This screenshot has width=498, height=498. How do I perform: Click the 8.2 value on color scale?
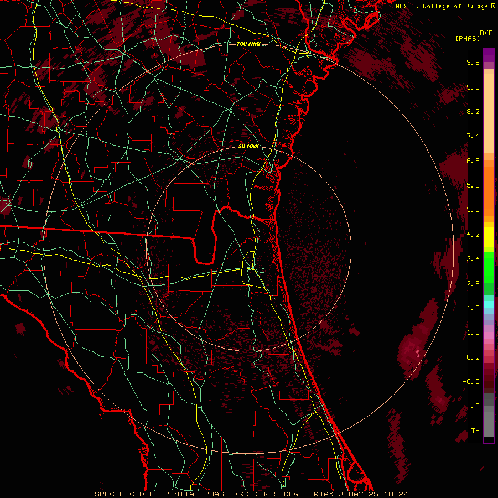[x=473, y=111]
